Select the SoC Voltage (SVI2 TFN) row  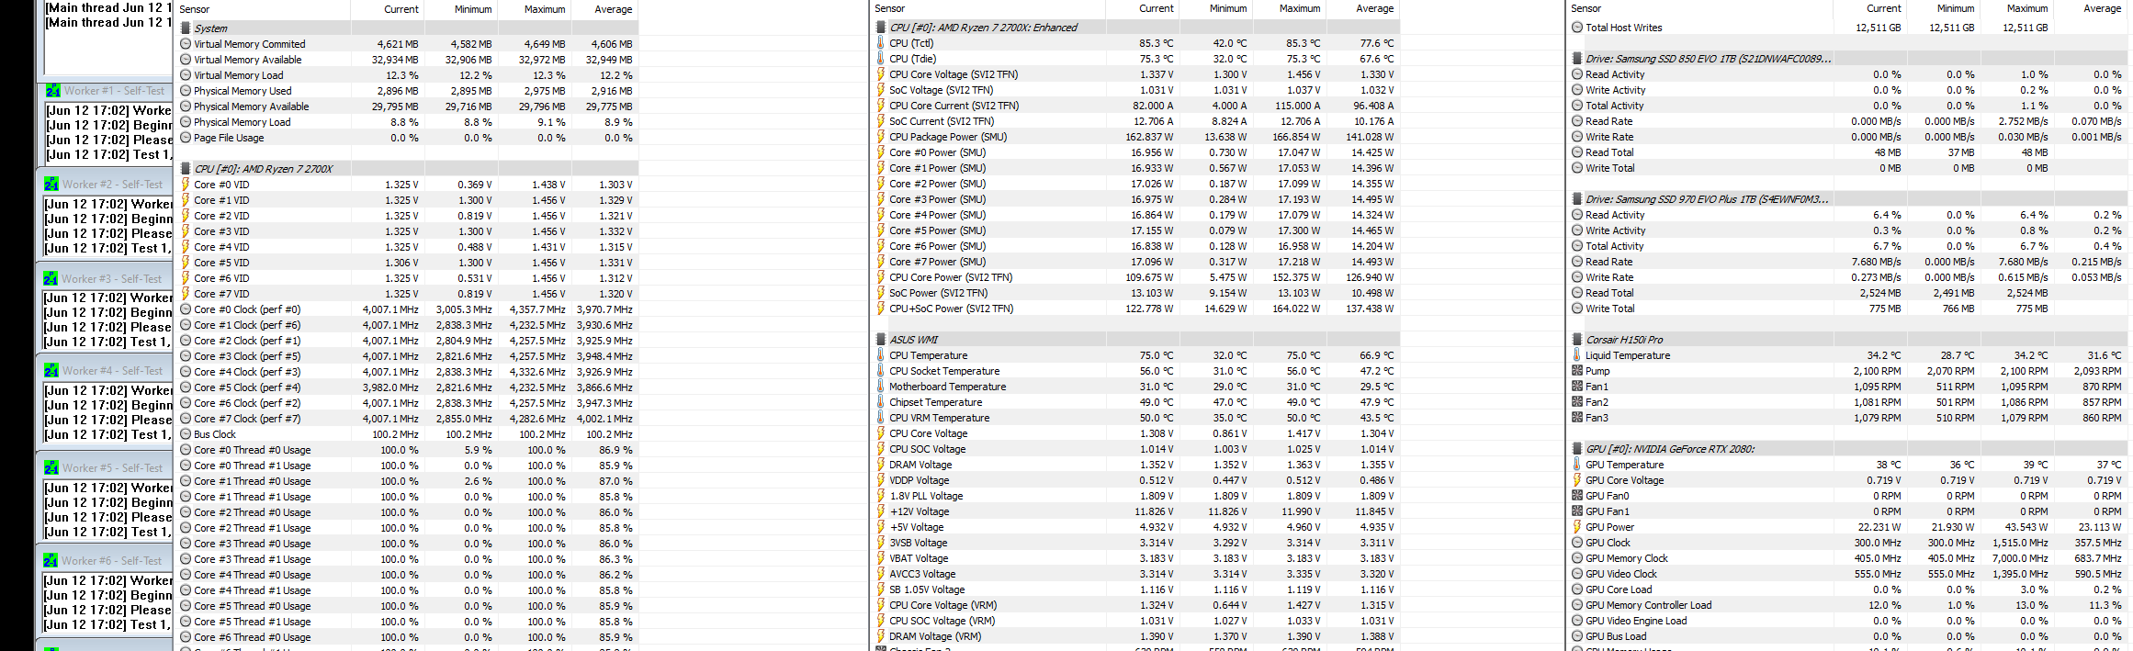coord(1135,90)
